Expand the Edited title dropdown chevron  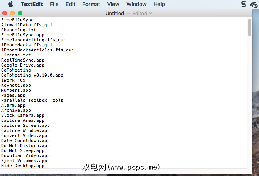(150, 13)
